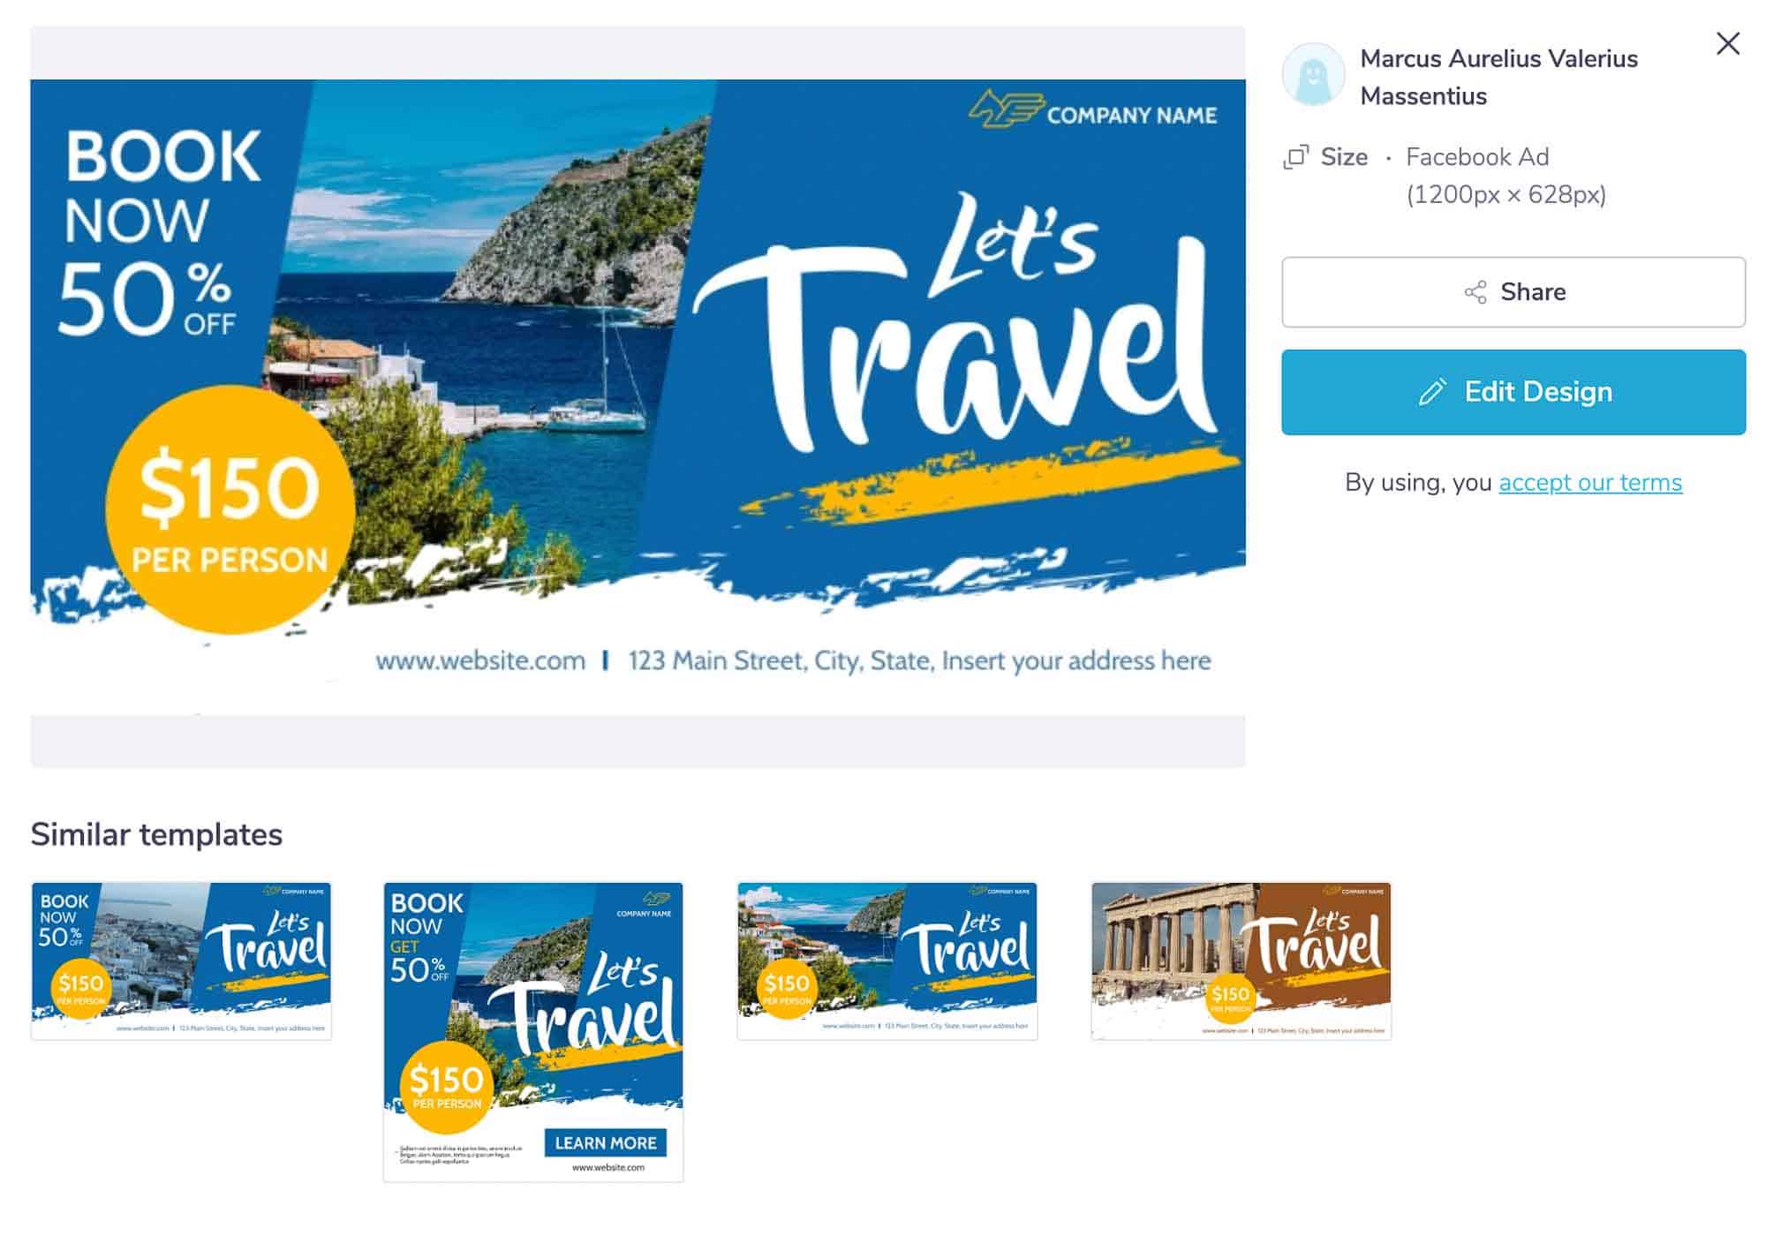Open the third similar template without Book Now panel
The width and height of the screenshot is (1766, 1251).
(887, 961)
